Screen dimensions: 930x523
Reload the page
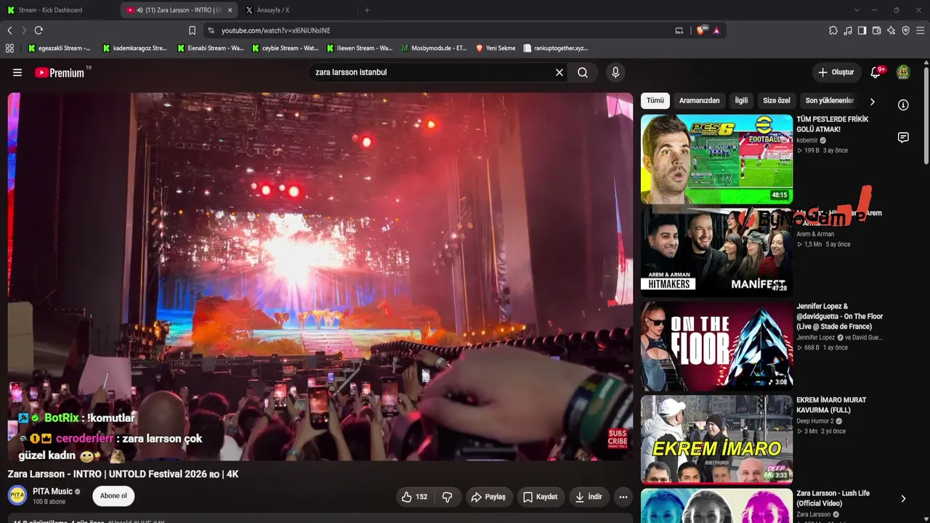tap(39, 31)
